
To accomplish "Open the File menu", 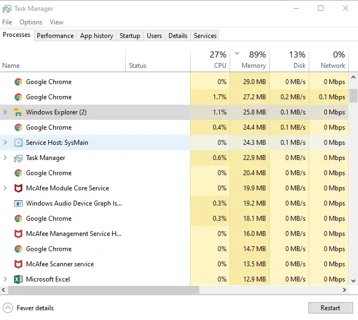I will (x=7, y=22).
